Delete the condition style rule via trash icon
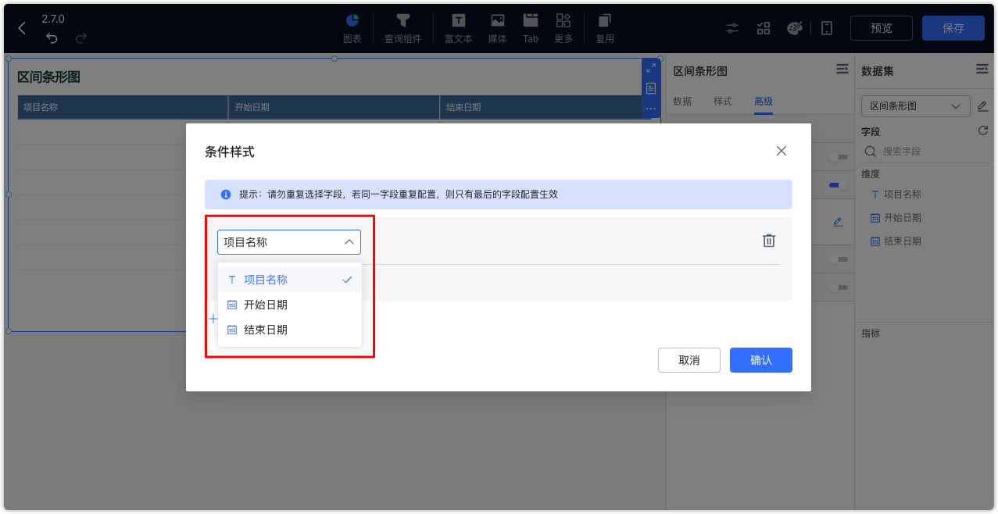Viewport: 998px width, 514px height. coord(768,241)
